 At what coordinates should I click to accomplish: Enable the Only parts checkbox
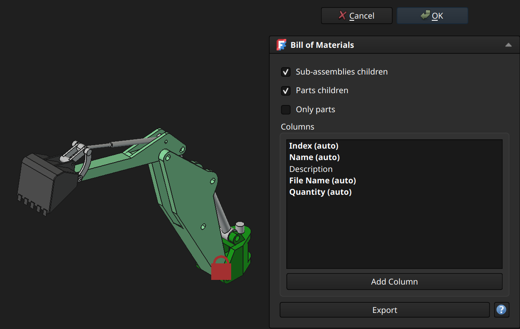click(286, 110)
